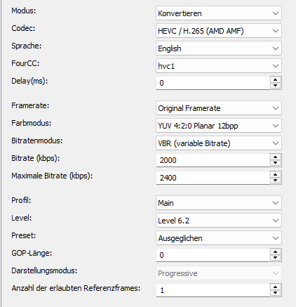Screen dimensions: 296x307
Task: Open the Profil dropdown showing Main
Action: 219,203
